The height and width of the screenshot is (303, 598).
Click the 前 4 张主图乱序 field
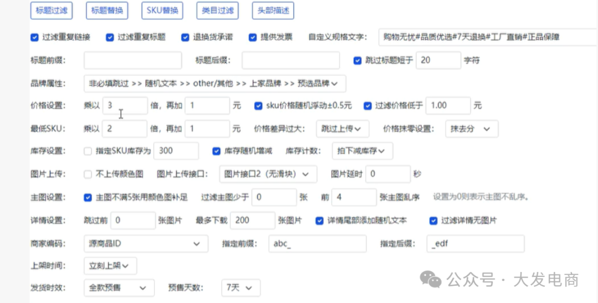(354, 197)
